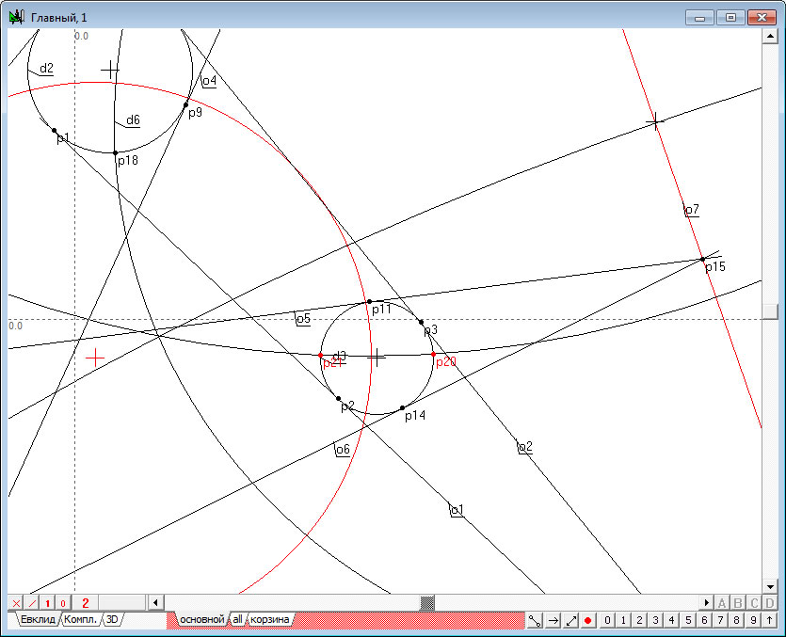Click the red dot point tool
The width and height of the screenshot is (786, 637).
(588, 620)
